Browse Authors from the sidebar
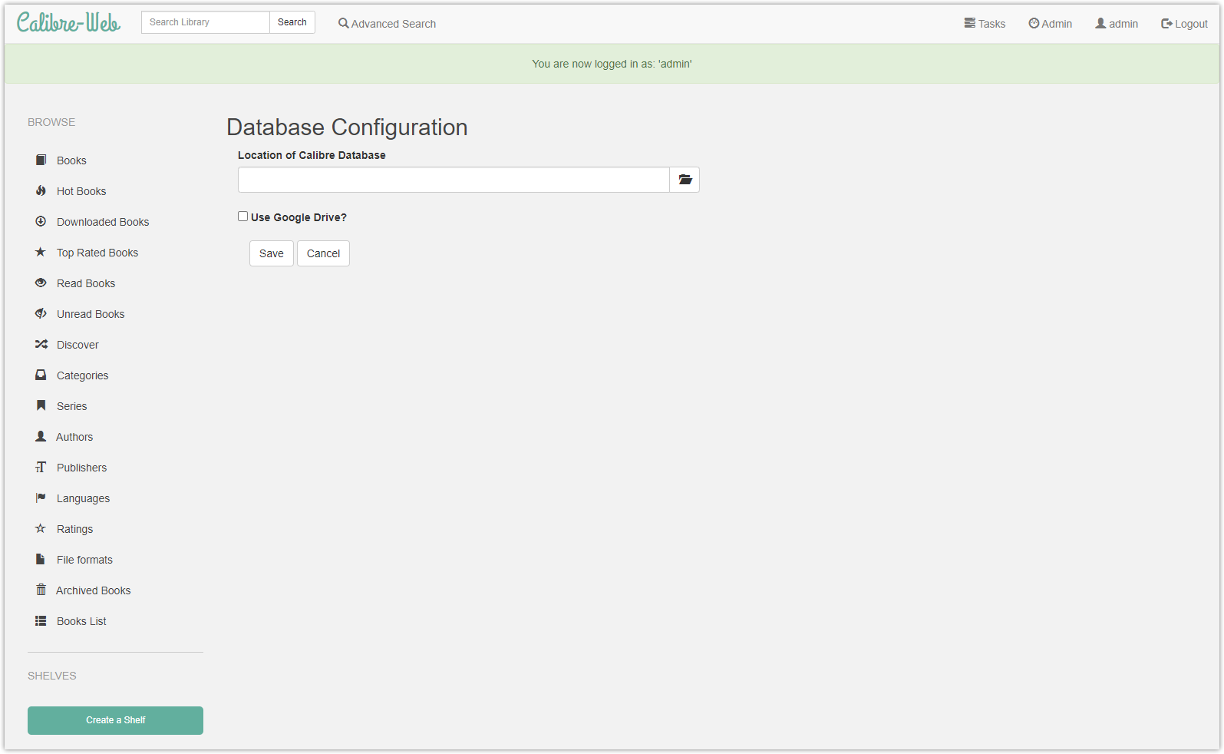The width and height of the screenshot is (1224, 754). coord(74,437)
